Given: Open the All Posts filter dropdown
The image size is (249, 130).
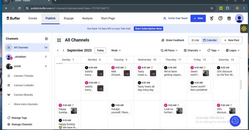Looking at the screenshot, I should (x=169, y=50).
